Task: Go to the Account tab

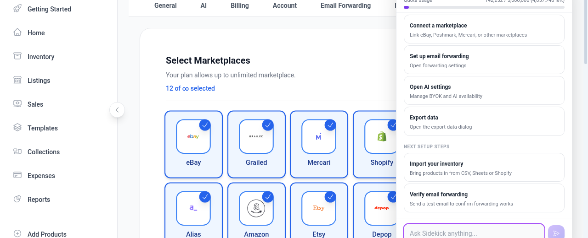Action: click(x=285, y=5)
